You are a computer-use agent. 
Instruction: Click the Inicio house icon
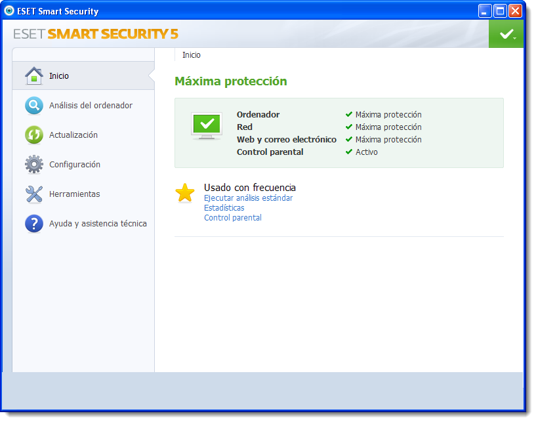[34, 75]
